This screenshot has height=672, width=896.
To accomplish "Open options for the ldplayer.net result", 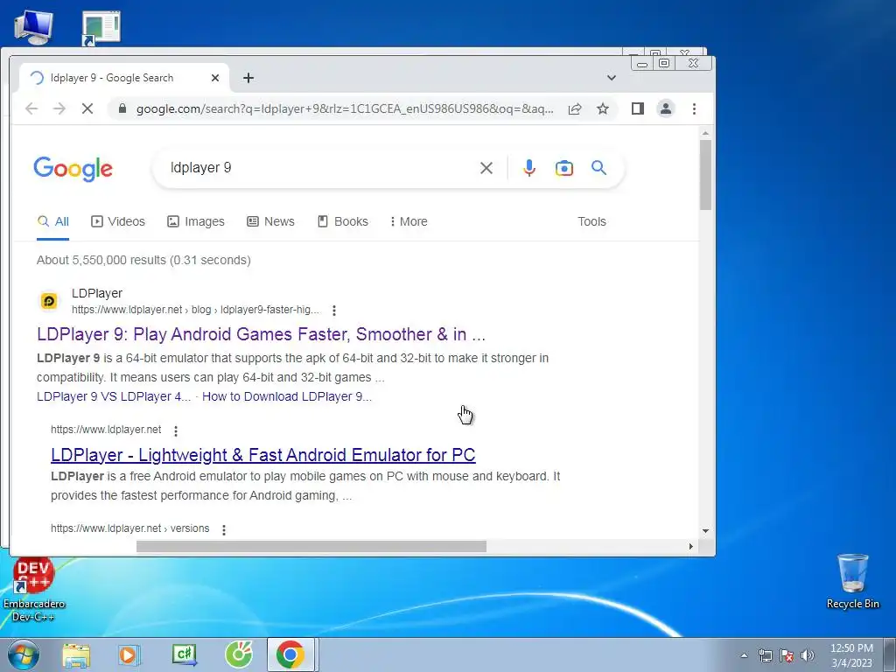I will click(176, 430).
